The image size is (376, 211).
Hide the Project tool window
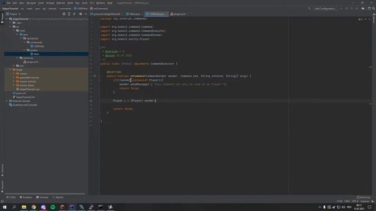click(86, 14)
